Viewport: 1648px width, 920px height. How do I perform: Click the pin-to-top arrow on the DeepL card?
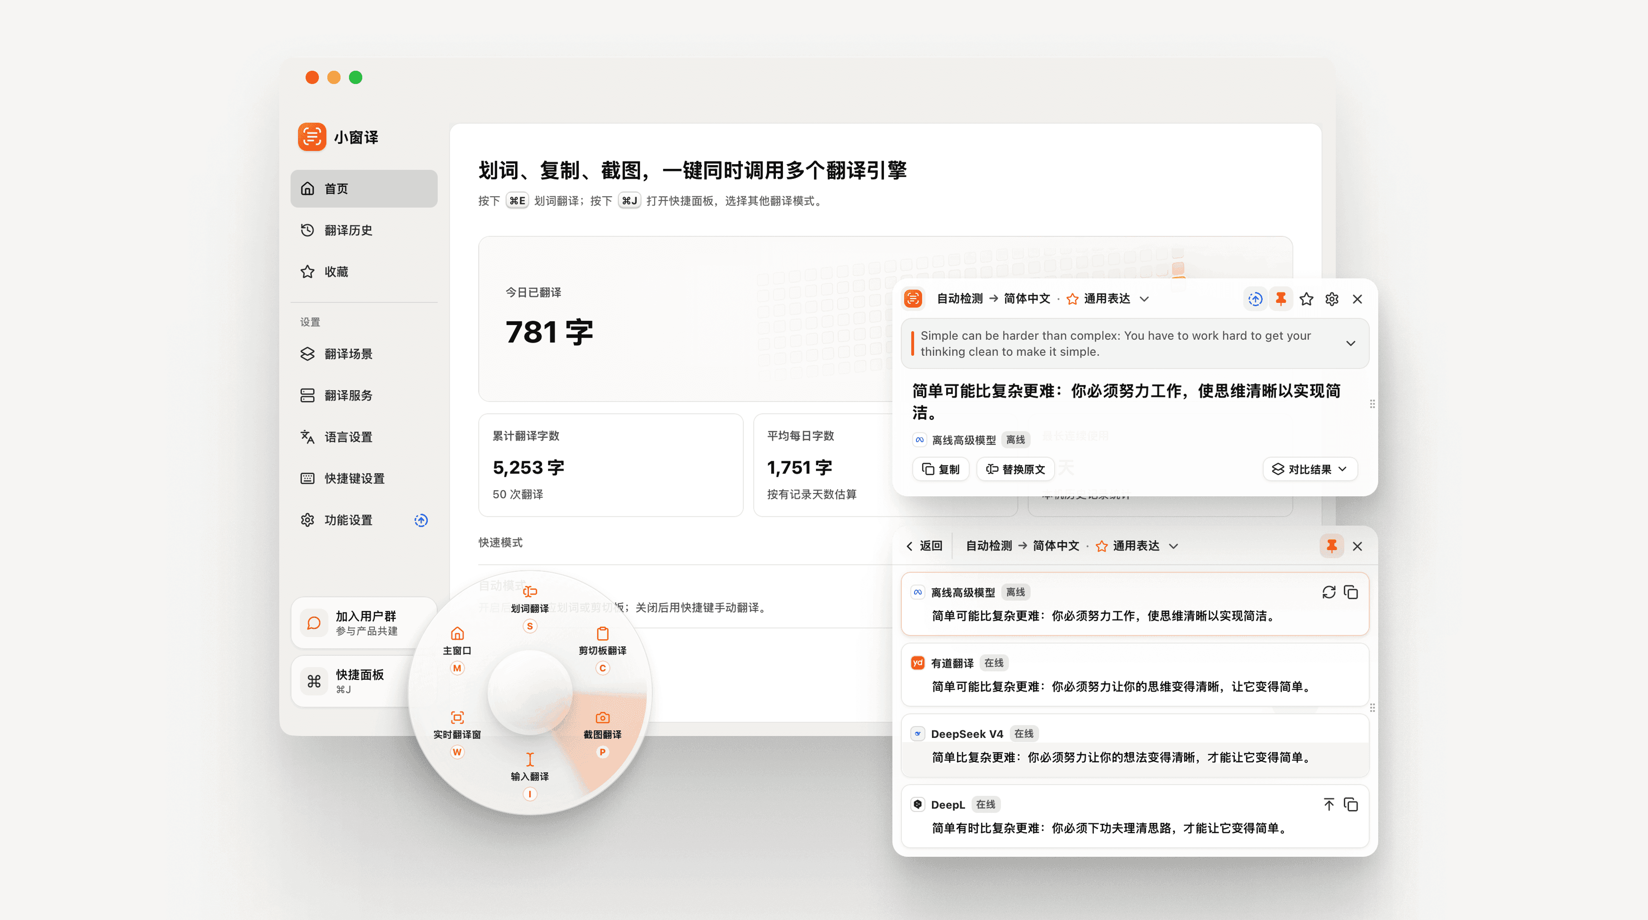pos(1329,805)
